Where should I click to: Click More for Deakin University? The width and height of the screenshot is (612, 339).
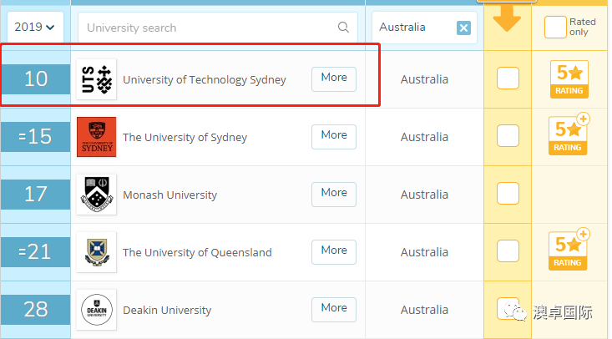tap(334, 309)
